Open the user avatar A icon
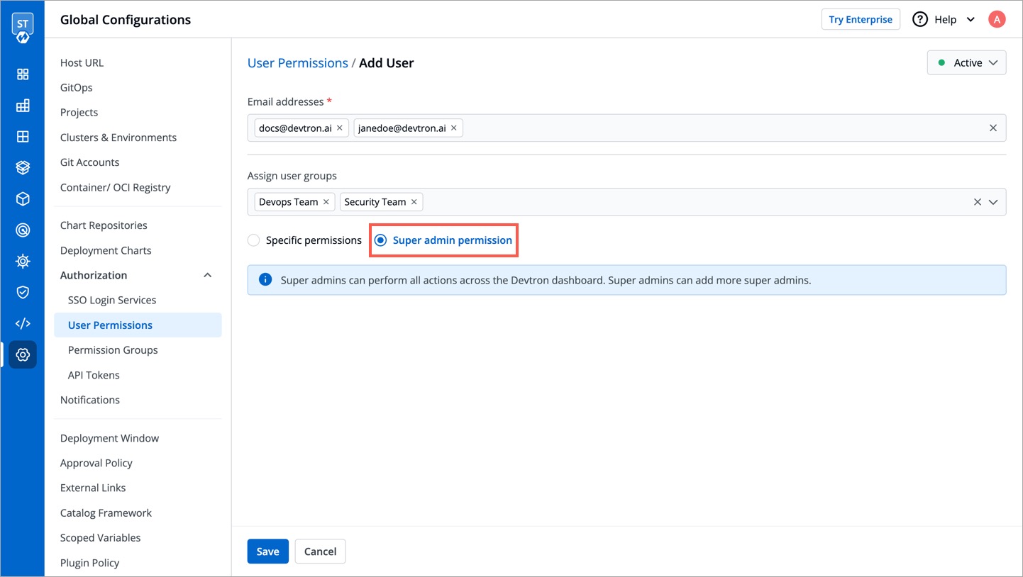The width and height of the screenshot is (1023, 577). click(x=997, y=19)
